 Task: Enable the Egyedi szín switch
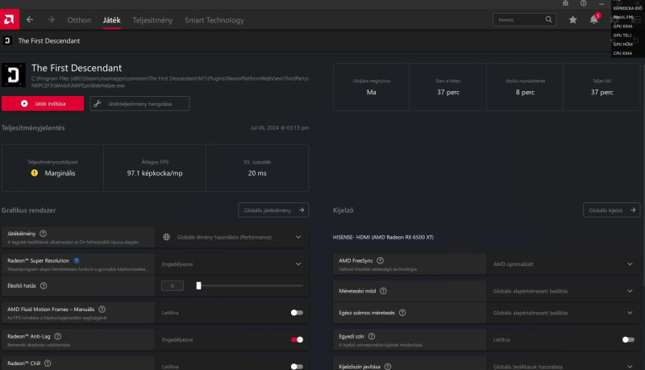628,339
